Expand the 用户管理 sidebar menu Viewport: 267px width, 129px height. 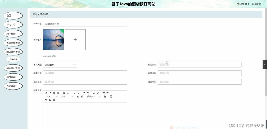pos(13,34)
